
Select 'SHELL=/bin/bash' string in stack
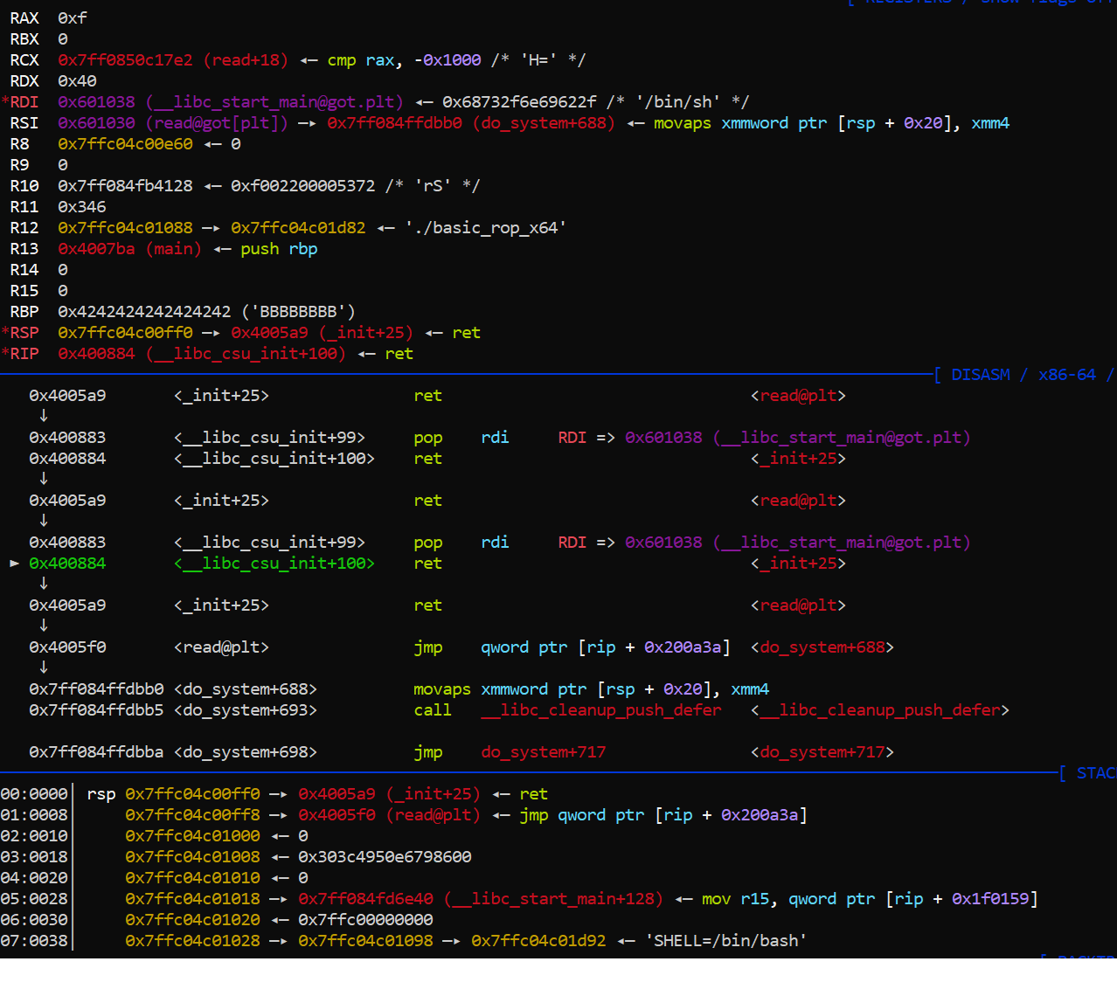[725, 941]
